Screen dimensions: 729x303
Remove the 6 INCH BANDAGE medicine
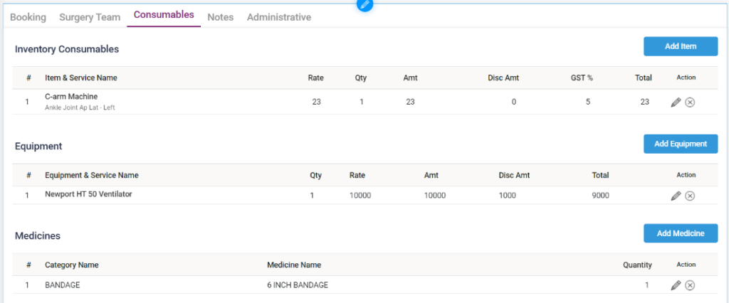pos(690,285)
